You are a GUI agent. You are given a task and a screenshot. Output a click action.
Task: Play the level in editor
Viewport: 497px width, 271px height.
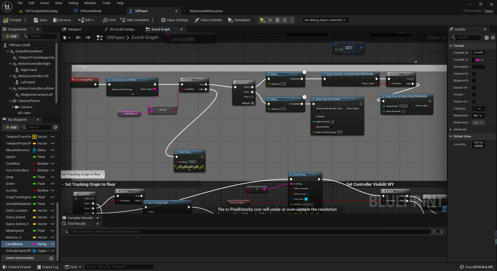tap(262, 20)
